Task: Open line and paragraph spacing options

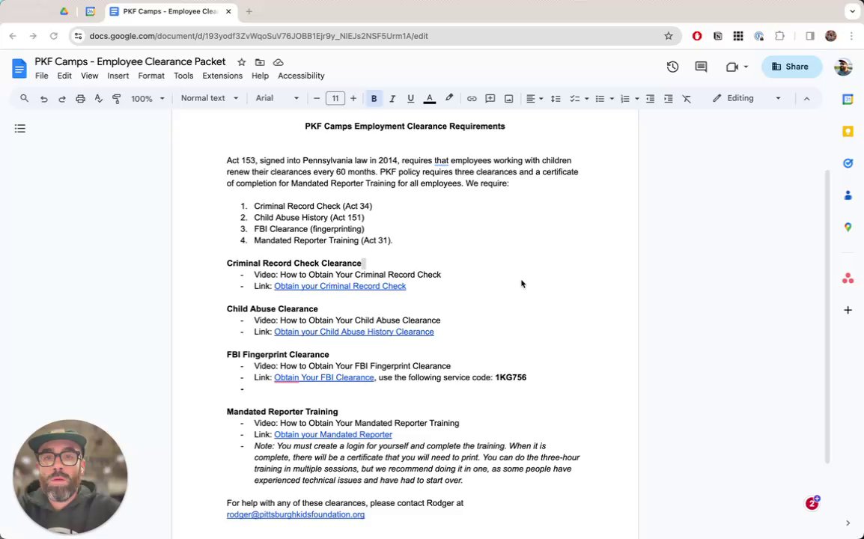Action: [556, 99]
